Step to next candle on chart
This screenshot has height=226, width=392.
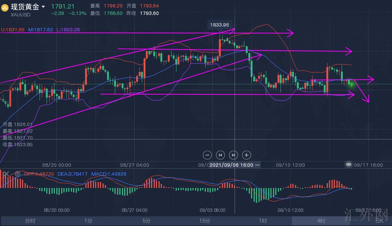pyautogui.click(x=233, y=155)
